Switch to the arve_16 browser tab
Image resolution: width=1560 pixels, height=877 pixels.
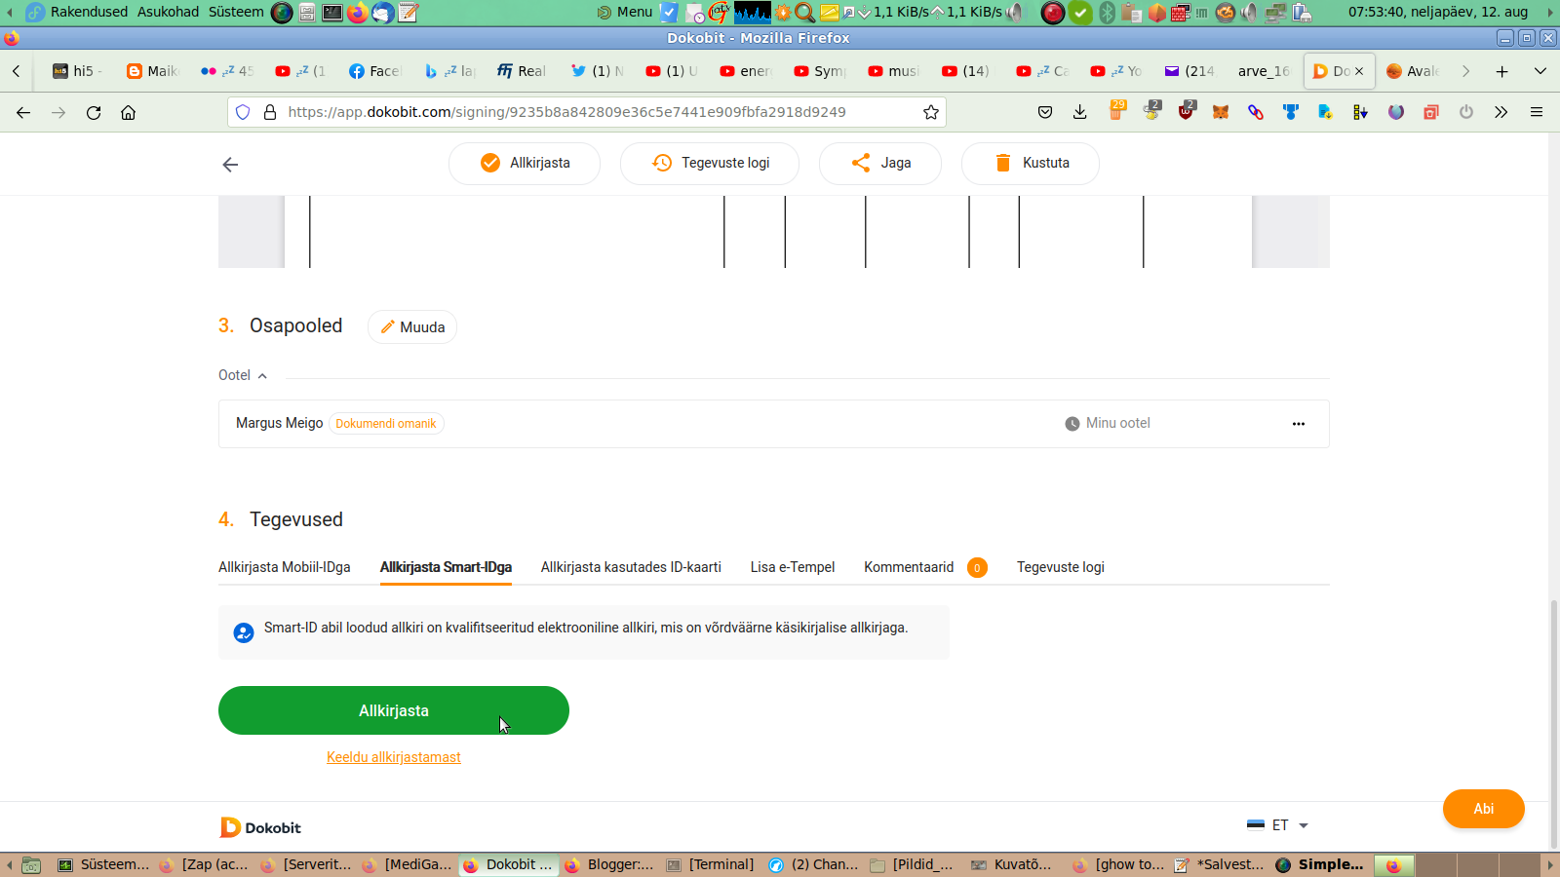coord(1264,71)
